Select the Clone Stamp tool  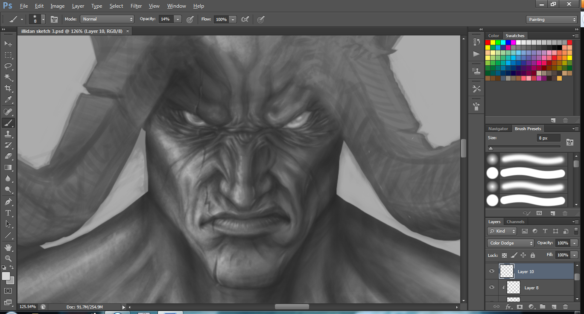[x=8, y=134]
